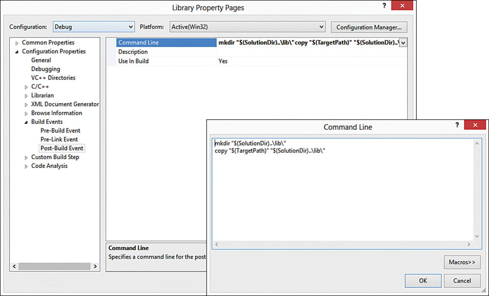Expand the XML Document Generator arrow
Screen dimensions: 489x296
tap(26, 105)
